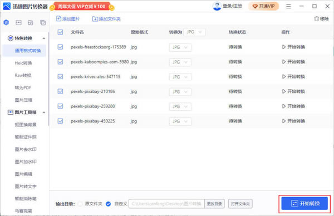Open the hamburger menu in title bar

[288, 6]
